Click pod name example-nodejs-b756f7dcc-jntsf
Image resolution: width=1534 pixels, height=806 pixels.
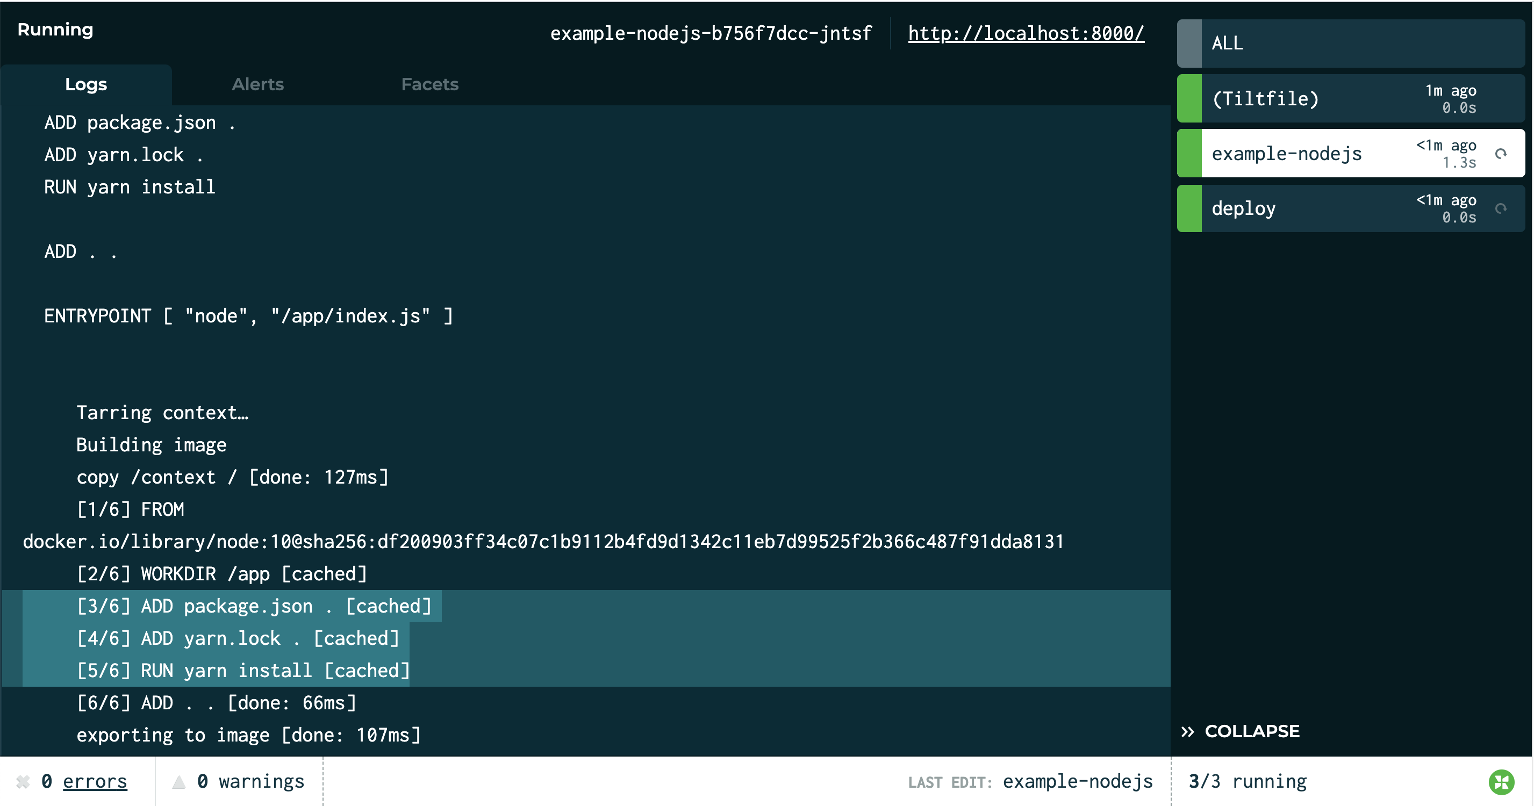pos(711,33)
